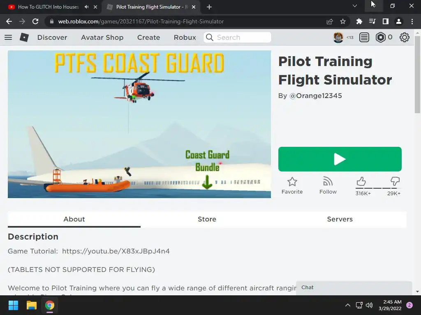Reload the current page
Viewport: 421px width, 315px height.
coord(35,21)
